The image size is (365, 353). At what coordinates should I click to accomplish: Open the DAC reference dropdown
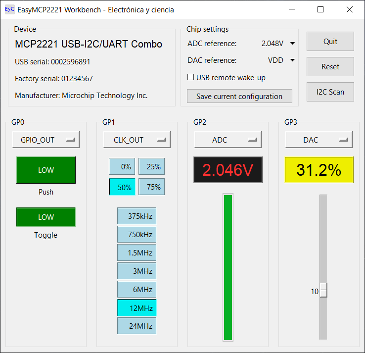pyautogui.click(x=281, y=60)
